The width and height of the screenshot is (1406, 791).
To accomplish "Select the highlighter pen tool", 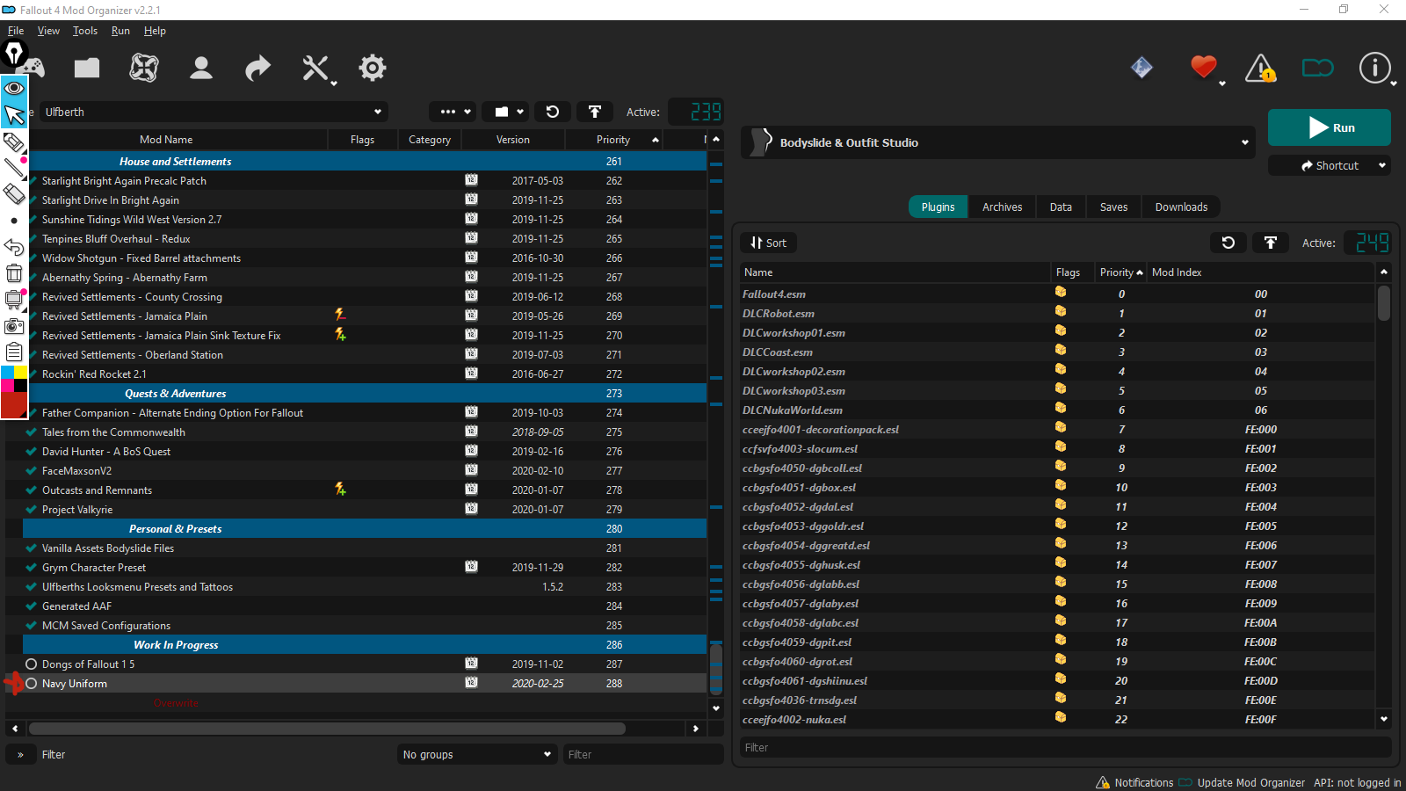I will [14, 142].
